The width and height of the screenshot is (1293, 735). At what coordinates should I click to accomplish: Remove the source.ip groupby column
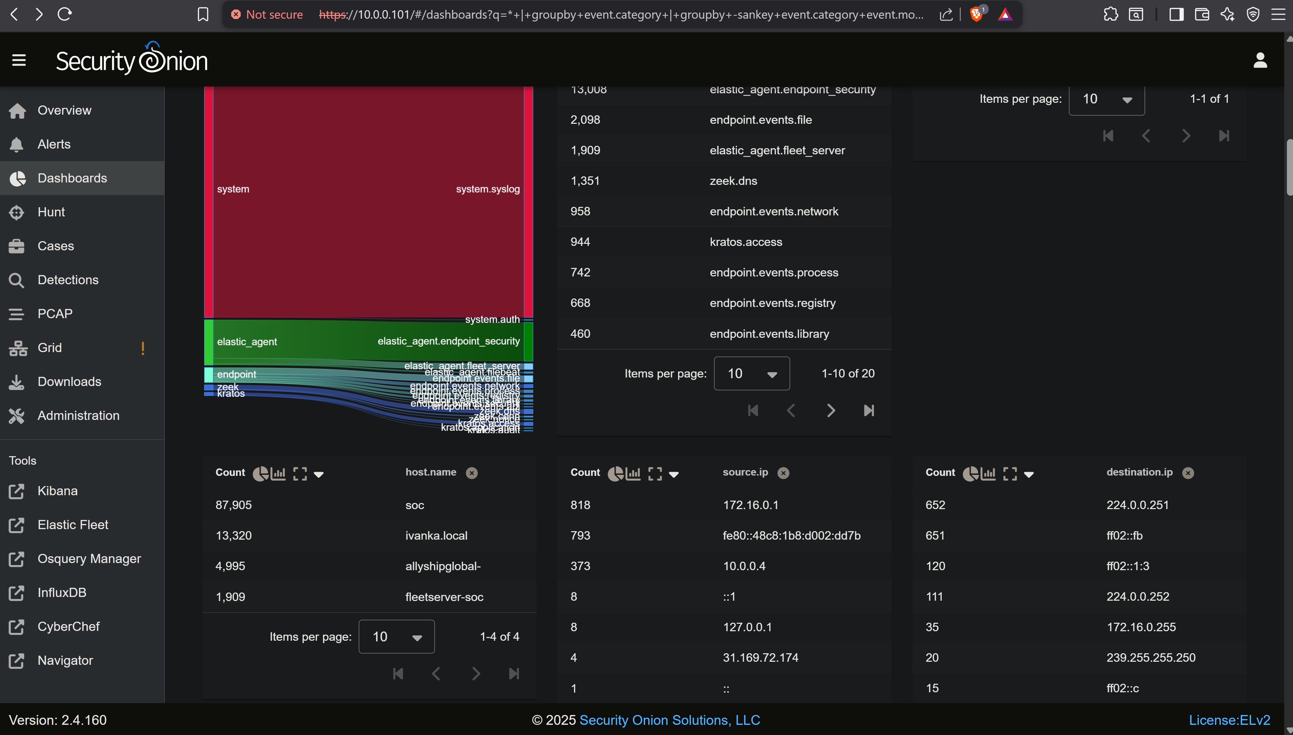(x=783, y=472)
